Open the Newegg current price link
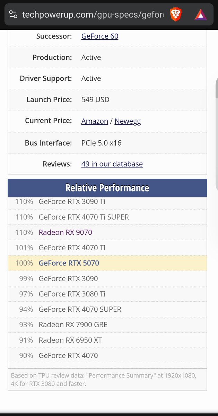This screenshot has width=218, height=416. 128,121
